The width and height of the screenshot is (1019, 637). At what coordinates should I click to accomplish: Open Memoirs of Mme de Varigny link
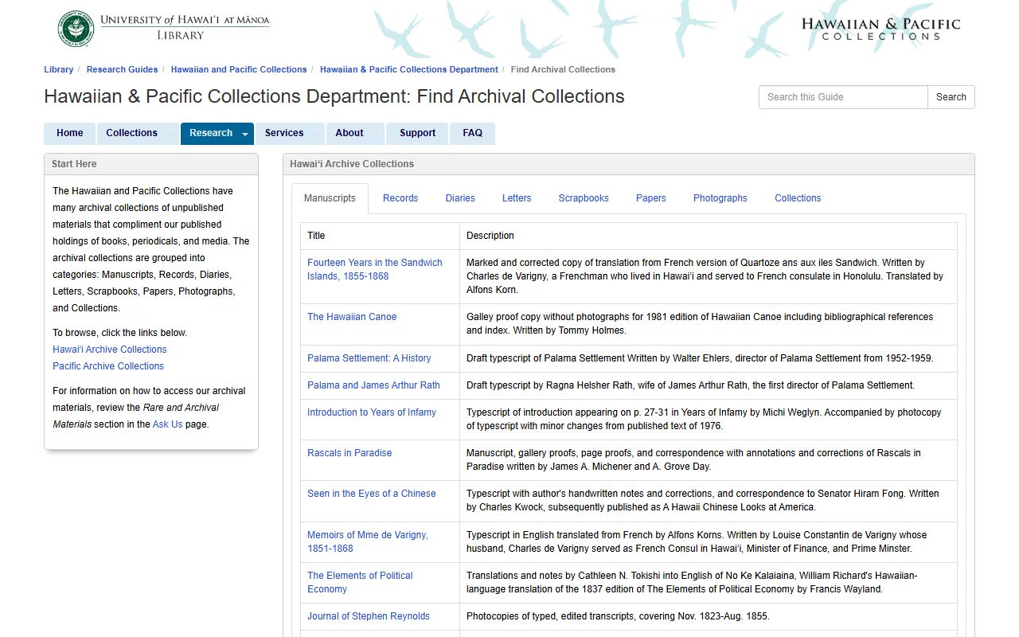pyautogui.click(x=368, y=541)
